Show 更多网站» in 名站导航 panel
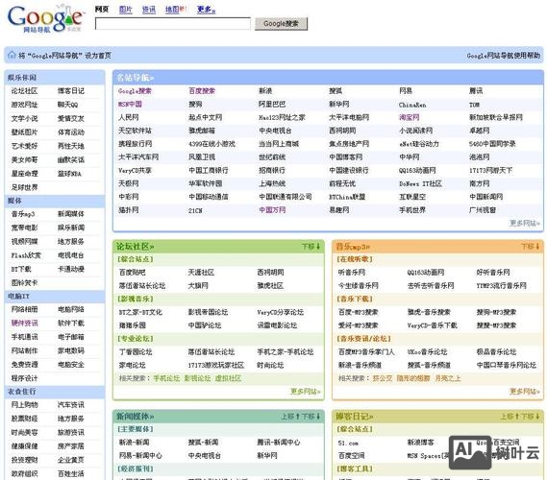 (525, 223)
